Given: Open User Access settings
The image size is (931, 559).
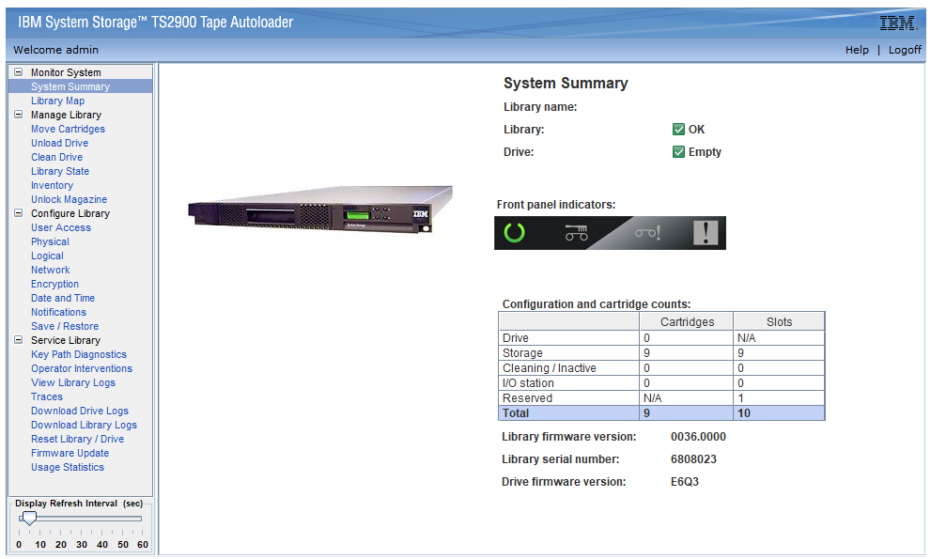Looking at the screenshot, I should 60,227.
